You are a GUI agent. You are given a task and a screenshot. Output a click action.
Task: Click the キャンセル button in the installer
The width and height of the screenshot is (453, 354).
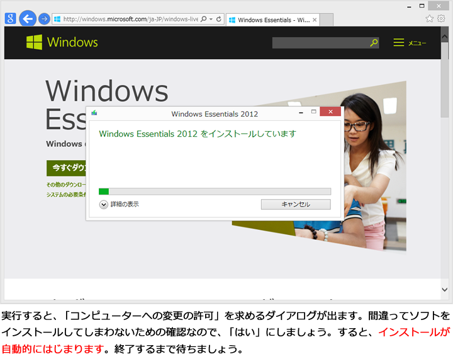pyautogui.click(x=296, y=205)
